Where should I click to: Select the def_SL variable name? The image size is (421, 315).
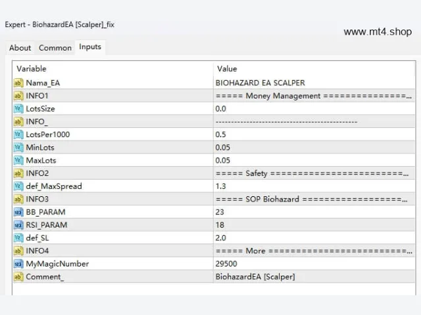pos(37,238)
